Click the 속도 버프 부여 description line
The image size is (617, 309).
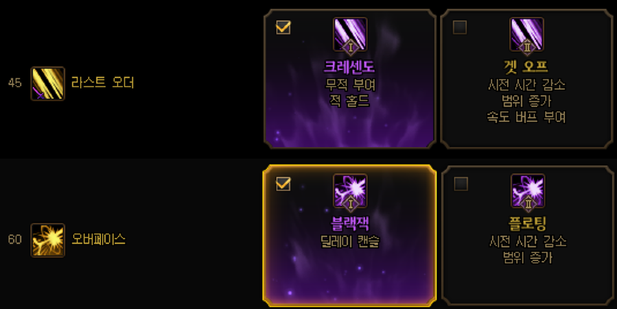[526, 116]
